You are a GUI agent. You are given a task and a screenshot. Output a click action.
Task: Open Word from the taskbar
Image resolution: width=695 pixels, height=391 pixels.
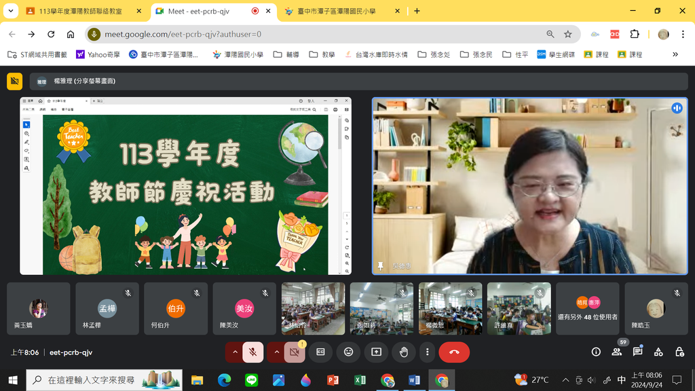click(x=415, y=380)
